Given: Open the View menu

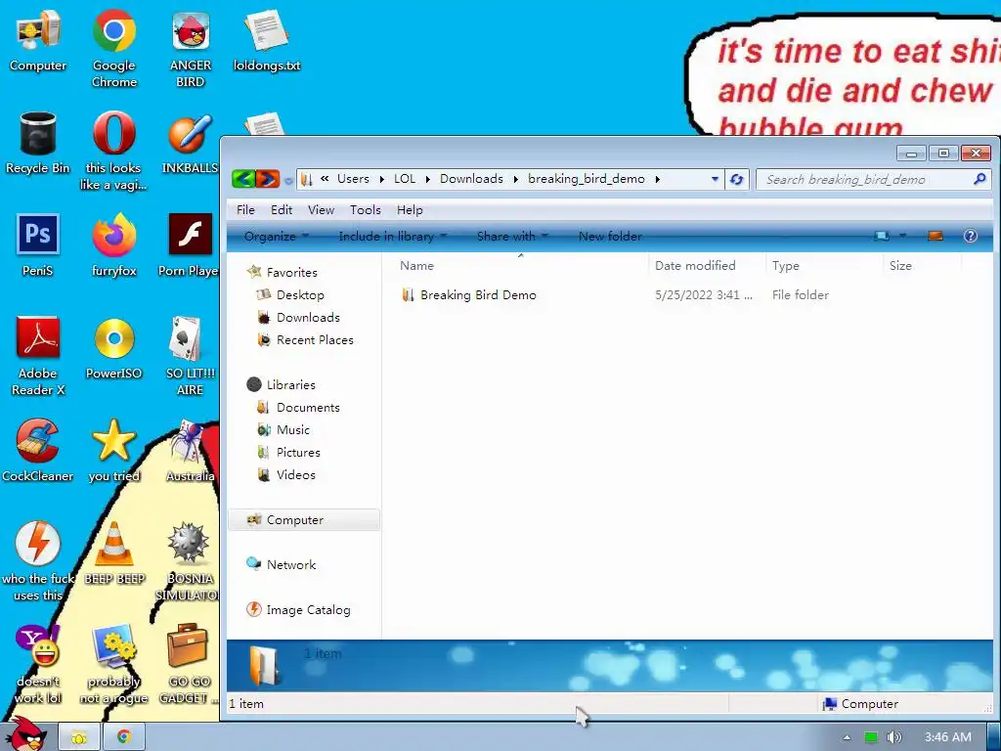Looking at the screenshot, I should (x=321, y=210).
